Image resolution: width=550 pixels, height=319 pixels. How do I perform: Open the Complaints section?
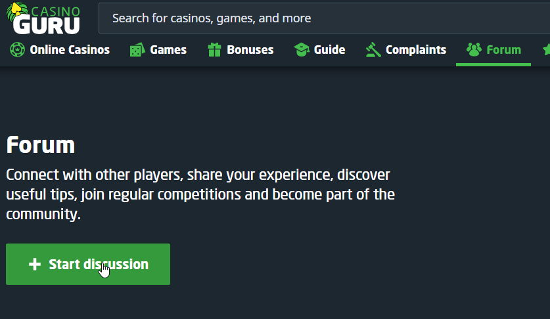click(415, 50)
